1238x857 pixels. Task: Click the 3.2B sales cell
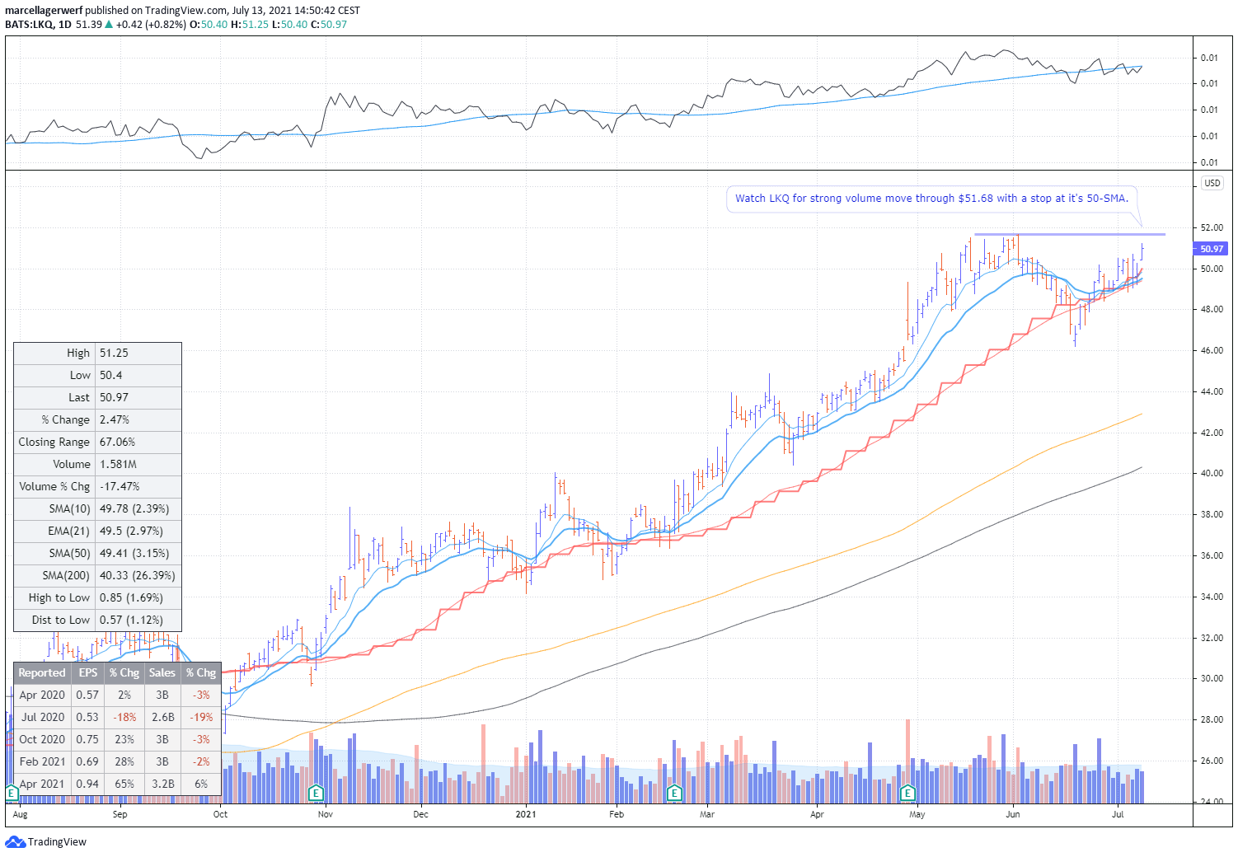pyautogui.click(x=162, y=784)
